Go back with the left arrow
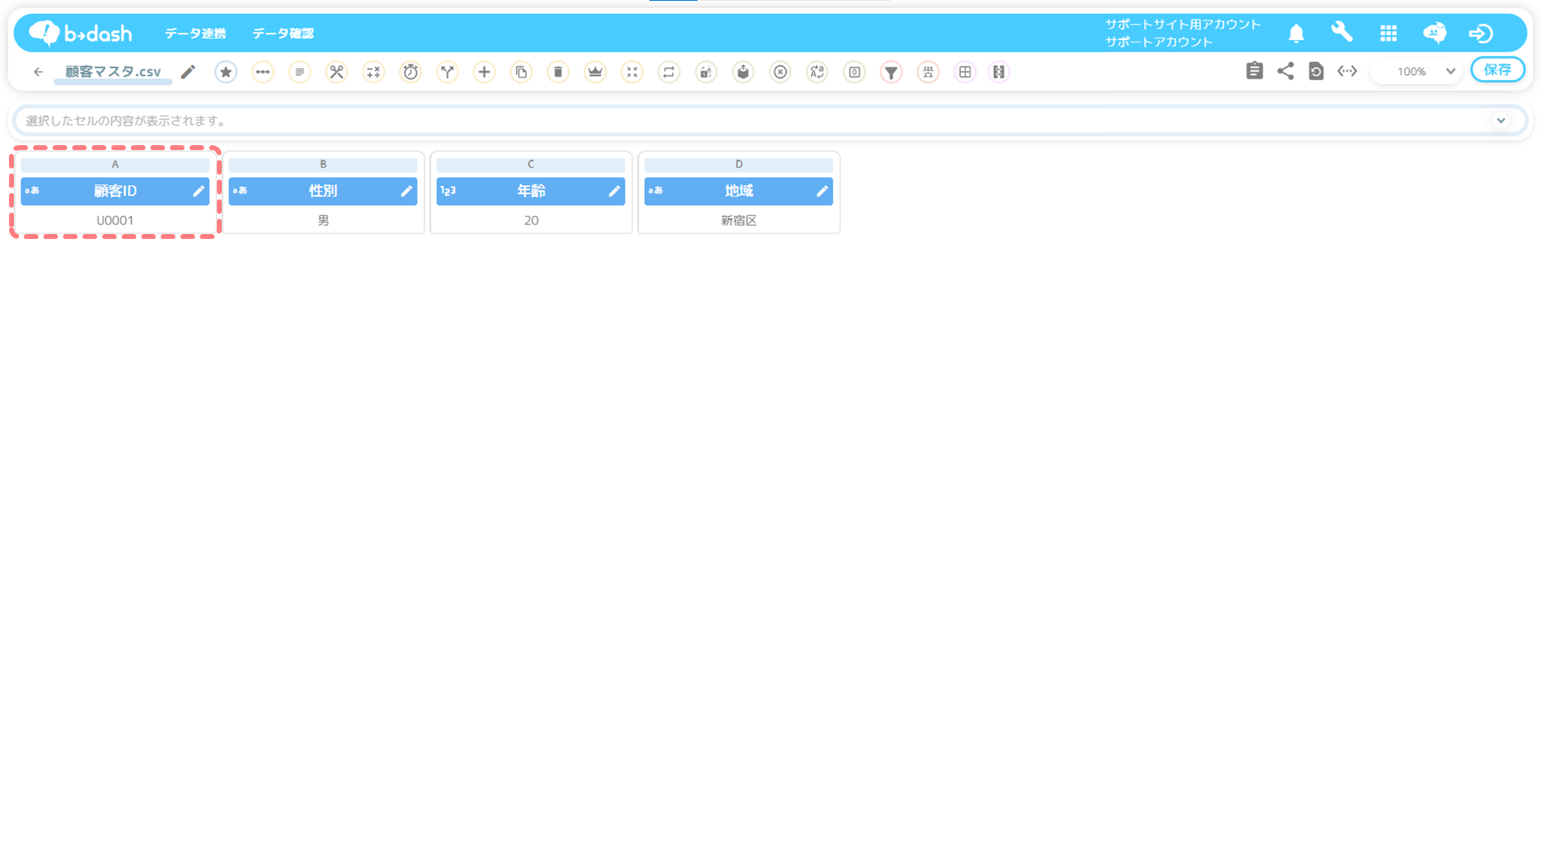1541x867 pixels. point(38,72)
